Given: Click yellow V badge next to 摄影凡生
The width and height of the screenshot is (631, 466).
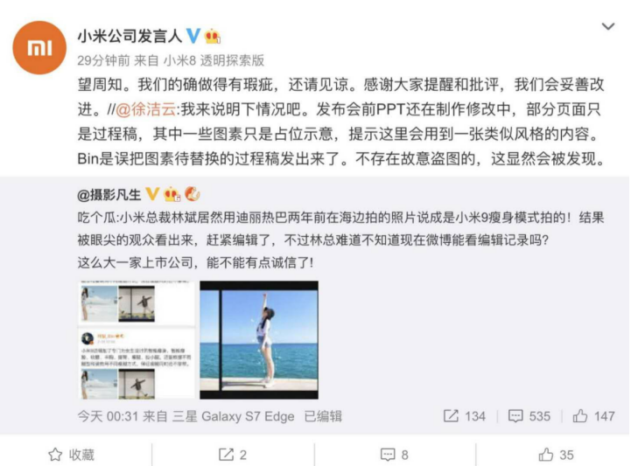Looking at the screenshot, I should tap(152, 194).
